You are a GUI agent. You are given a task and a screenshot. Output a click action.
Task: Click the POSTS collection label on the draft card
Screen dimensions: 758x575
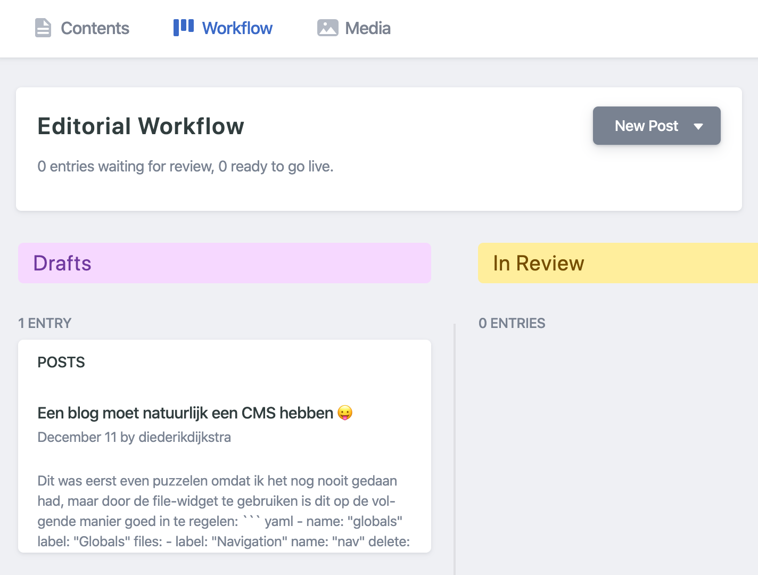click(x=61, y=363)
